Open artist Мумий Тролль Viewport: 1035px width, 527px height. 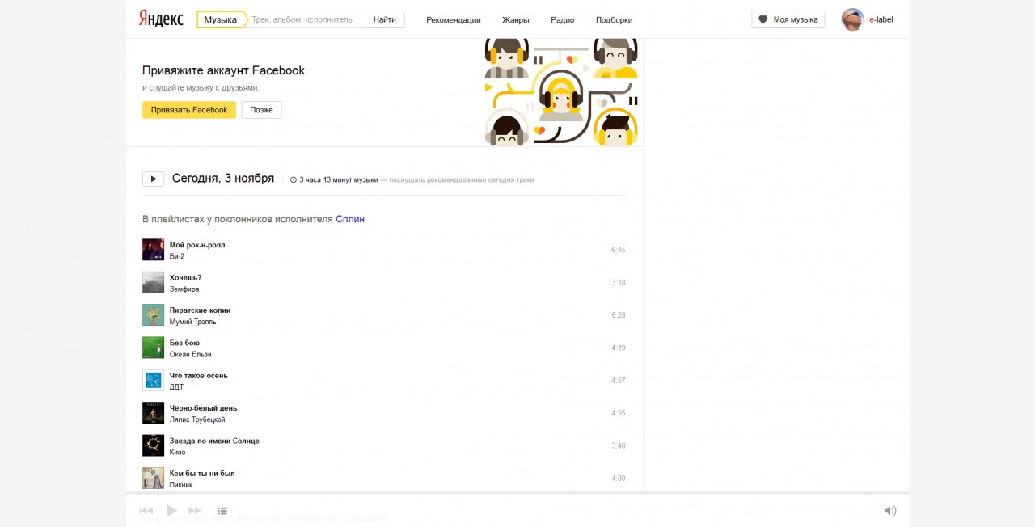tap(193, 322)
